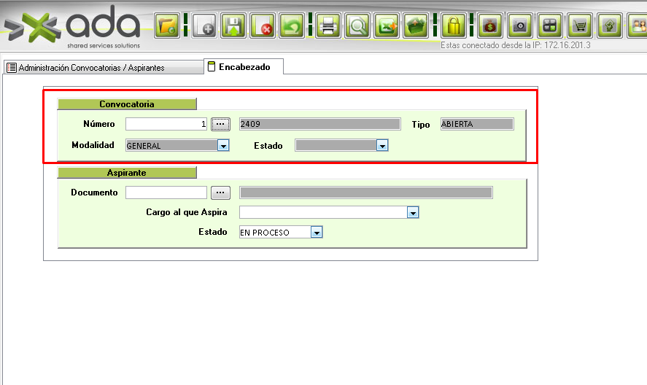Click the yellow padlock icon
This screenshot has height=385, width=647.
[454, 26]
